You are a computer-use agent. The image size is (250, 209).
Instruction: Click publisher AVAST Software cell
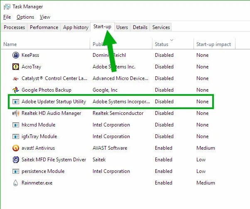click(110, 148)
